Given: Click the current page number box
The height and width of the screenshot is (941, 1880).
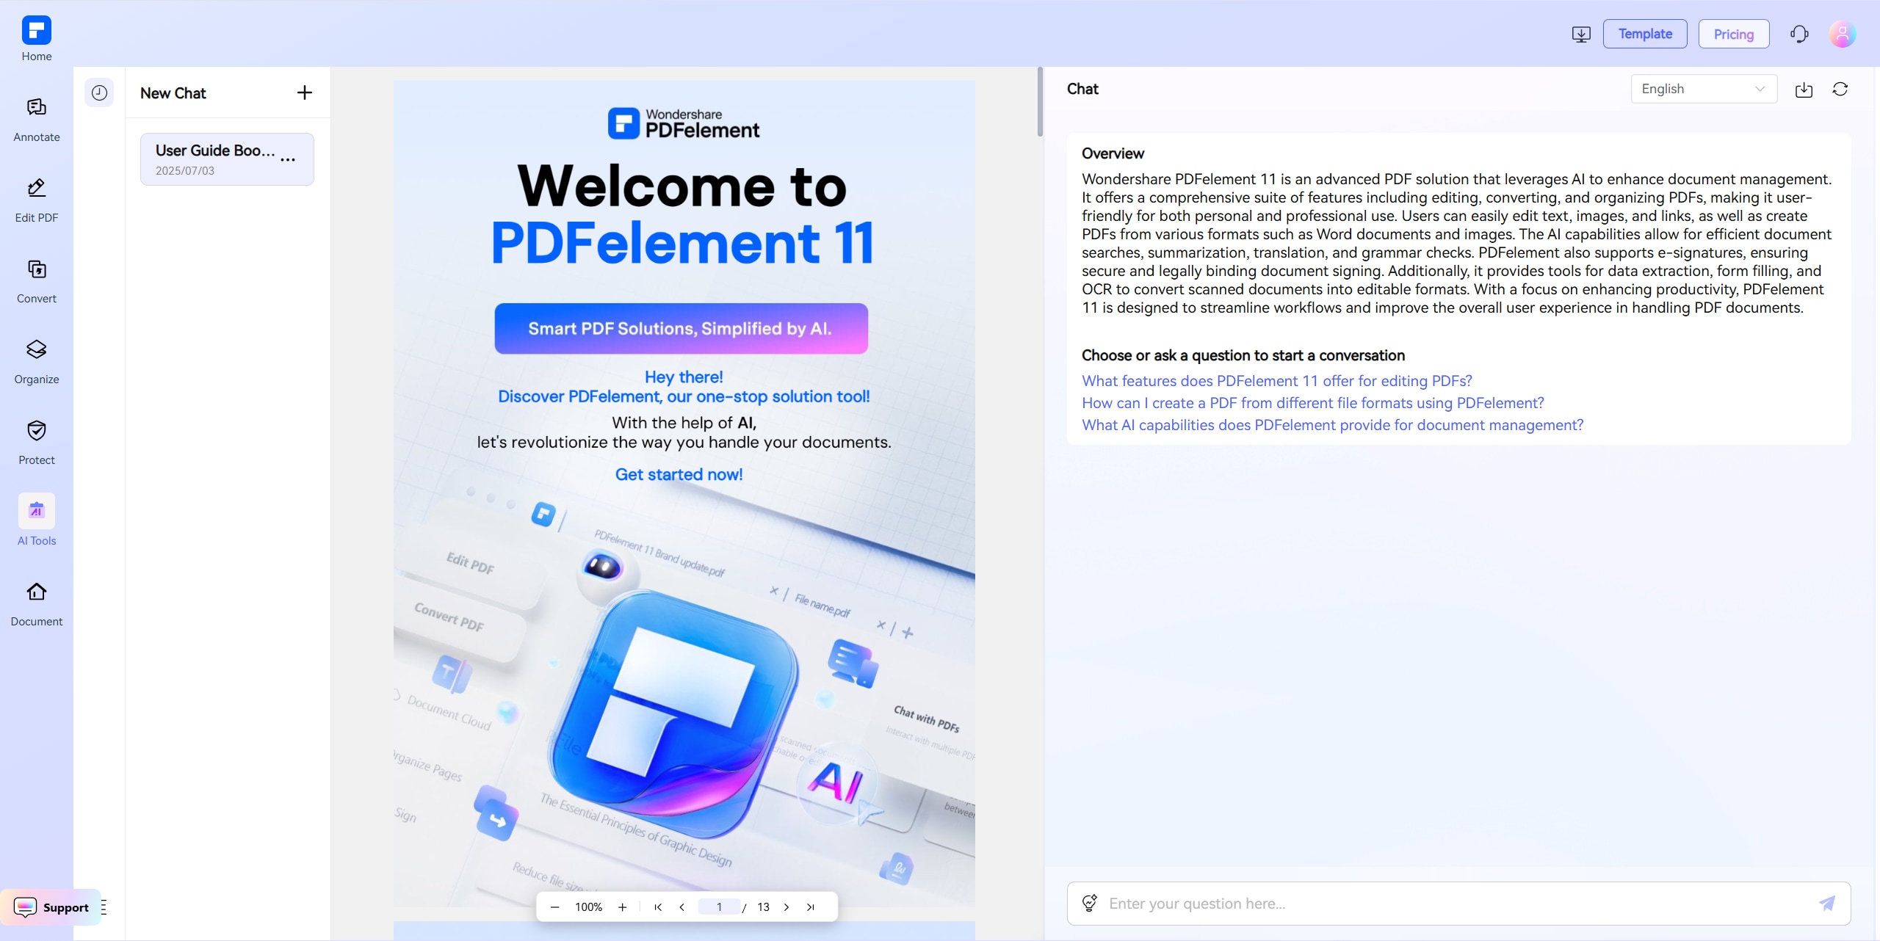Looking at the screenshot, I should click(x=719, y=907).
